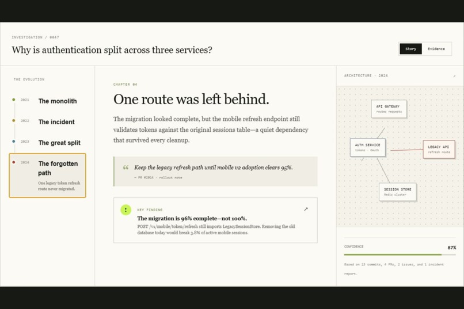Screen dimensions: 464x309
Task: Click the 'Investigation / 0047' breadcrumb
Action: 36,37
